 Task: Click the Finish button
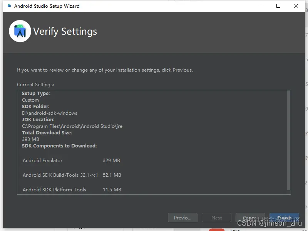[284, 218]
